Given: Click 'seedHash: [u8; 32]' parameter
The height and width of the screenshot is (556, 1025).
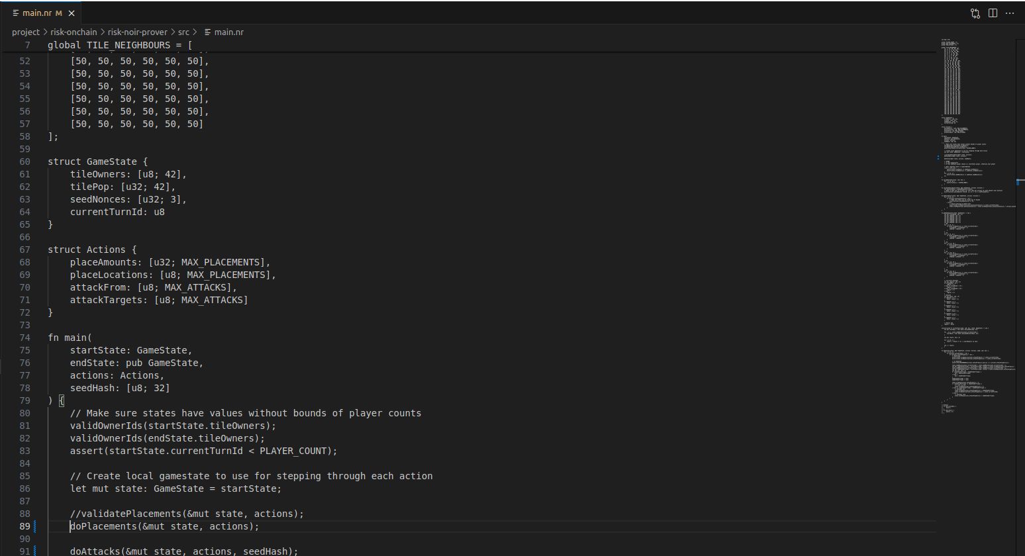Looking at the screenshot, I should coord(120,388).
